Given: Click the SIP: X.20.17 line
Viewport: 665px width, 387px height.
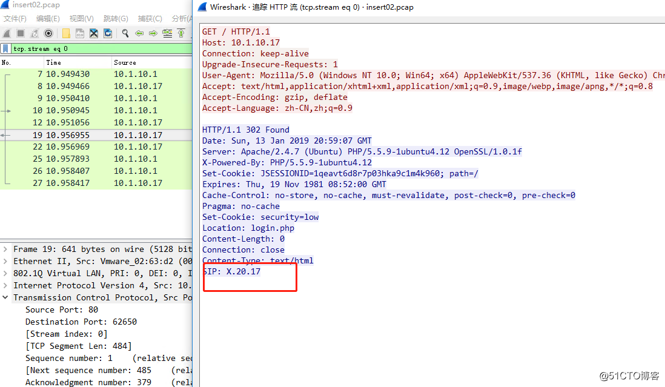Looking at the screenshot, I should point(232,272).
